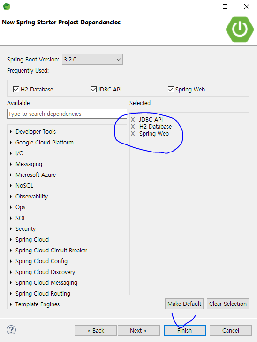This screenshot has height=342, width=257.
Task: Click the Make Default button
Action: pos(184,304)
